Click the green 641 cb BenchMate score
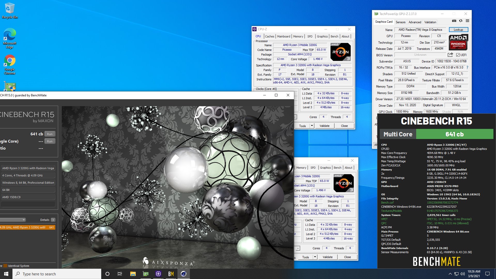The width and height of the screenshot is (496, 279). coord(454,134)
